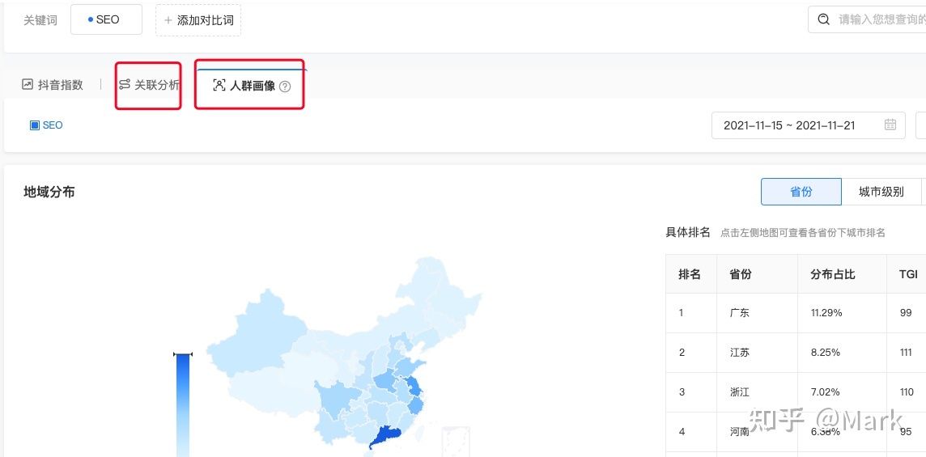The image size is (926, 457).
Task: Select the 人群画像 tab
Action: pyautogui.click(x=250, y=86)
